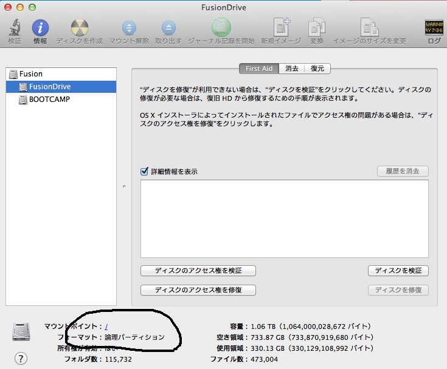Toggle the 詳細情報を表示 checkbox
447x369 pixels.
(144, 171)
